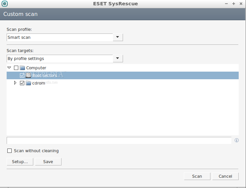This screenshot has height=188, width=246.
Task: Uncheck the Boot sectors checkbox
Action: [22, 76]
